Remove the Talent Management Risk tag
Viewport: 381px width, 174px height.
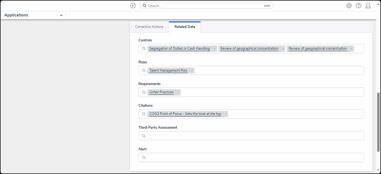192,71
